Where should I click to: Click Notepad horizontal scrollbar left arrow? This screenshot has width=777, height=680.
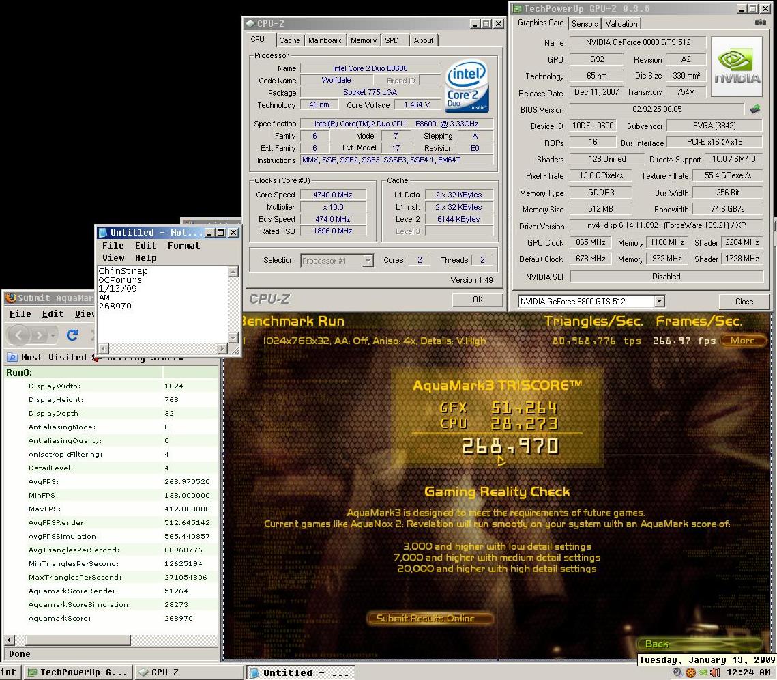coord(103,349)
